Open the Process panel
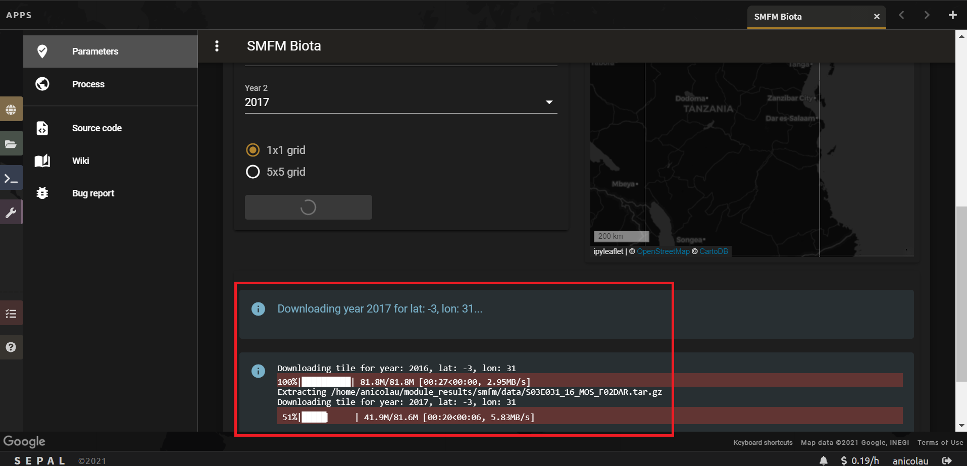Viewport: 967px width, 466px height. coord(110,84)
